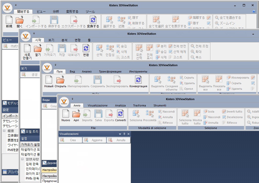Click the Настройки panel header in the Russian window
Viewport: 259px width, 183px height.
click(x=49, y=170)
